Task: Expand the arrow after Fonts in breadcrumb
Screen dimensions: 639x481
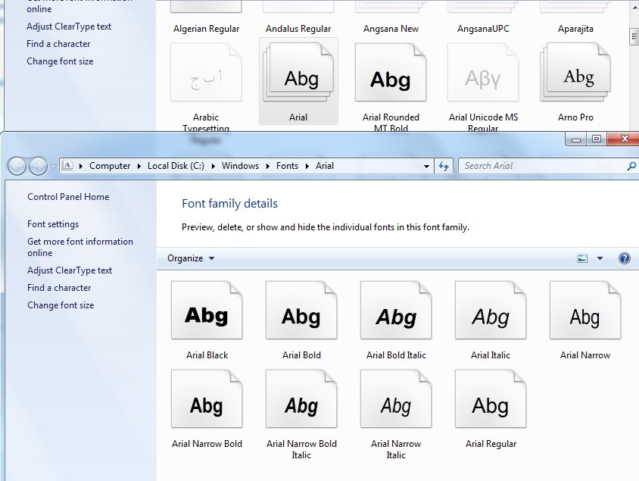Action: (307, 166)
